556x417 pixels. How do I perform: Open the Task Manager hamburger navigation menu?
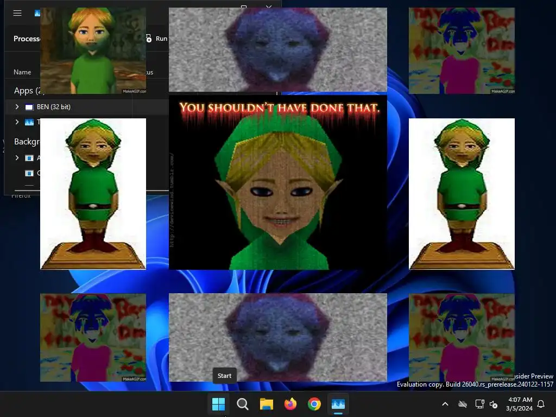[17, 13]
